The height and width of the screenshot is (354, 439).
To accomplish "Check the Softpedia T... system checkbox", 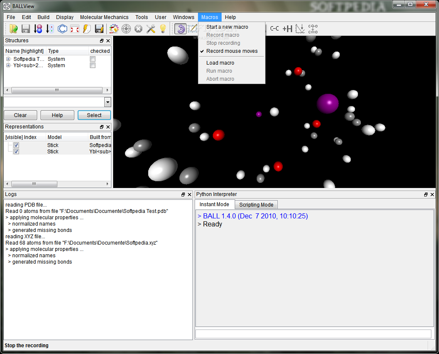I will 93,59.
